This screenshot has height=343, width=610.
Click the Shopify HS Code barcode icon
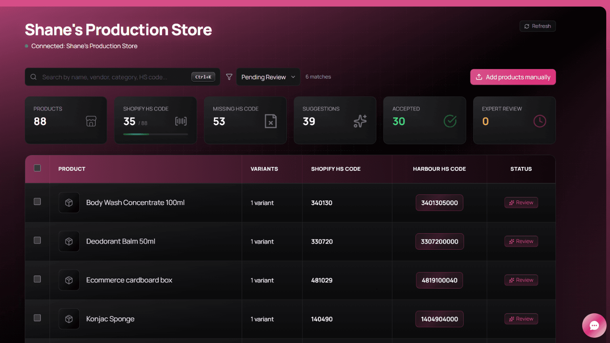(x=181, y=121)
